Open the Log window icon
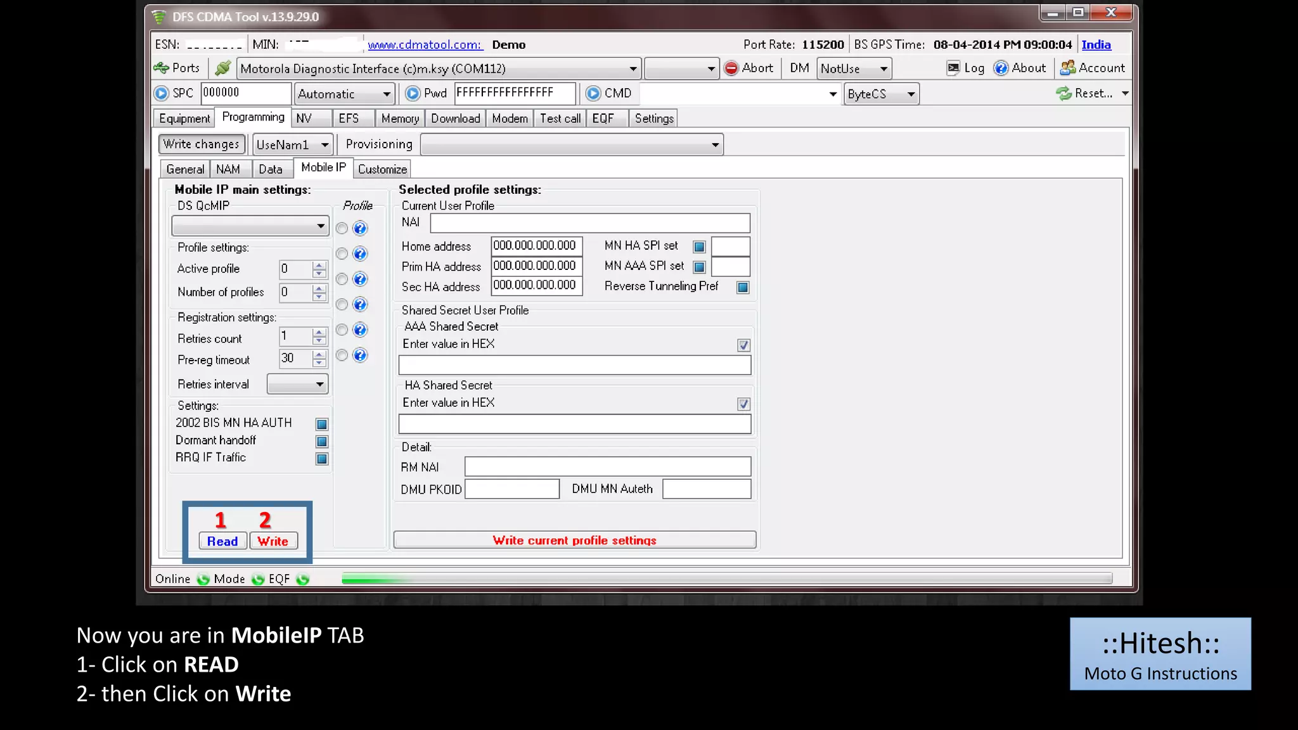Screen dimensions: 1298x730 953,68
